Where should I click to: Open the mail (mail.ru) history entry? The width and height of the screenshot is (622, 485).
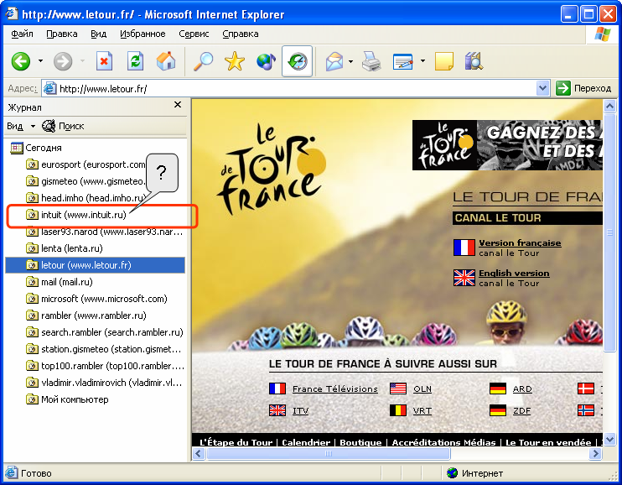click(x=60, y=282)
